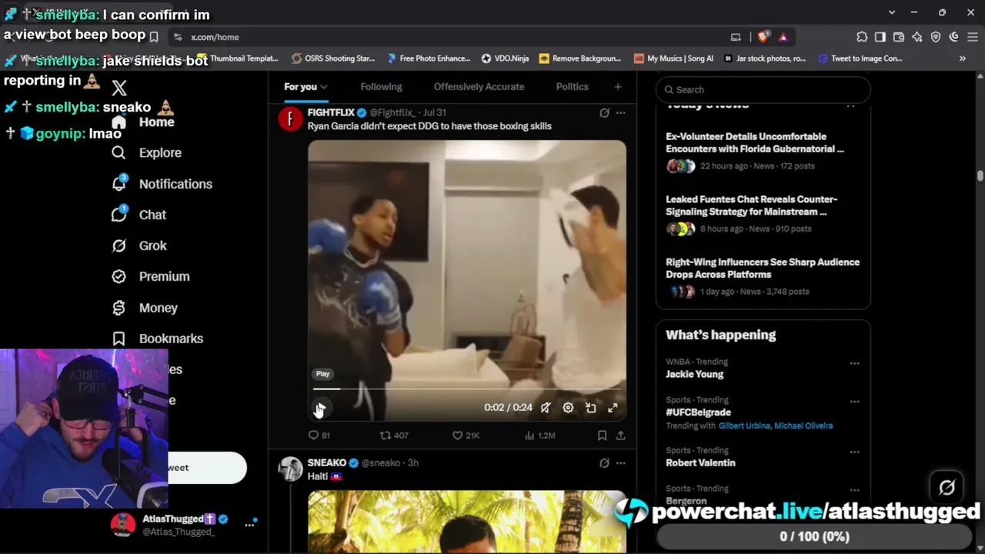Open Bookmarks in the X sidebar
Image resolution: width=985 pixels, height=554 pixels.
158,339
